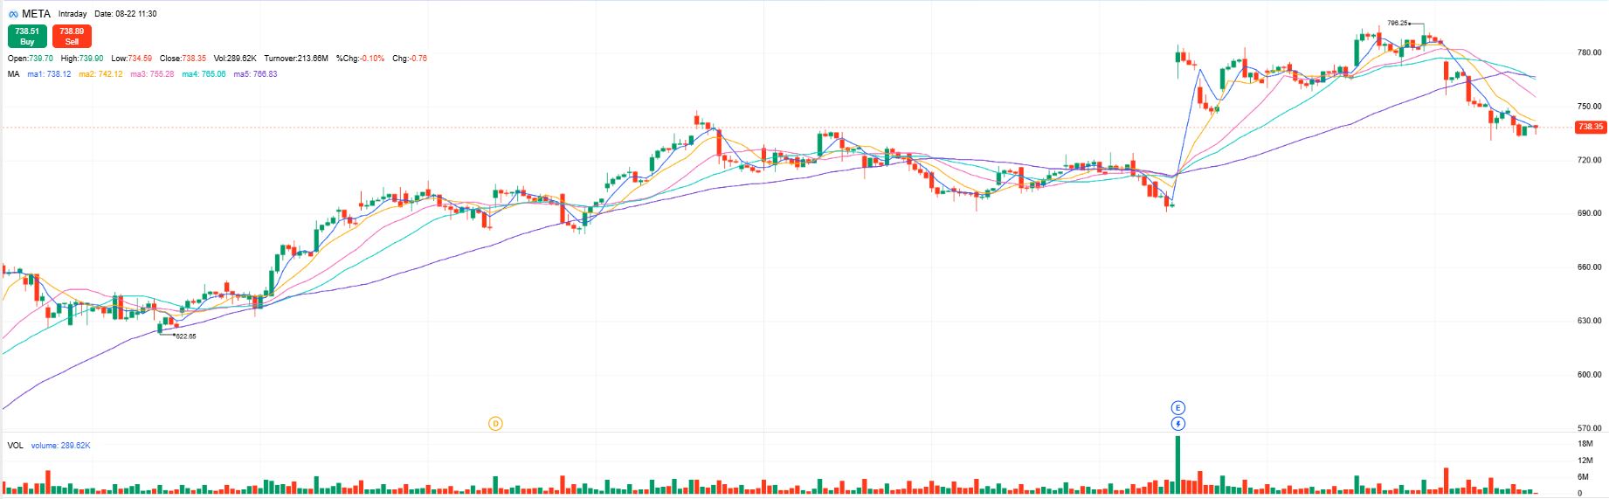Viewport: 1609px width, 499px height.
Task: Select the Intraday timeframe label
Action: [73, 14]
